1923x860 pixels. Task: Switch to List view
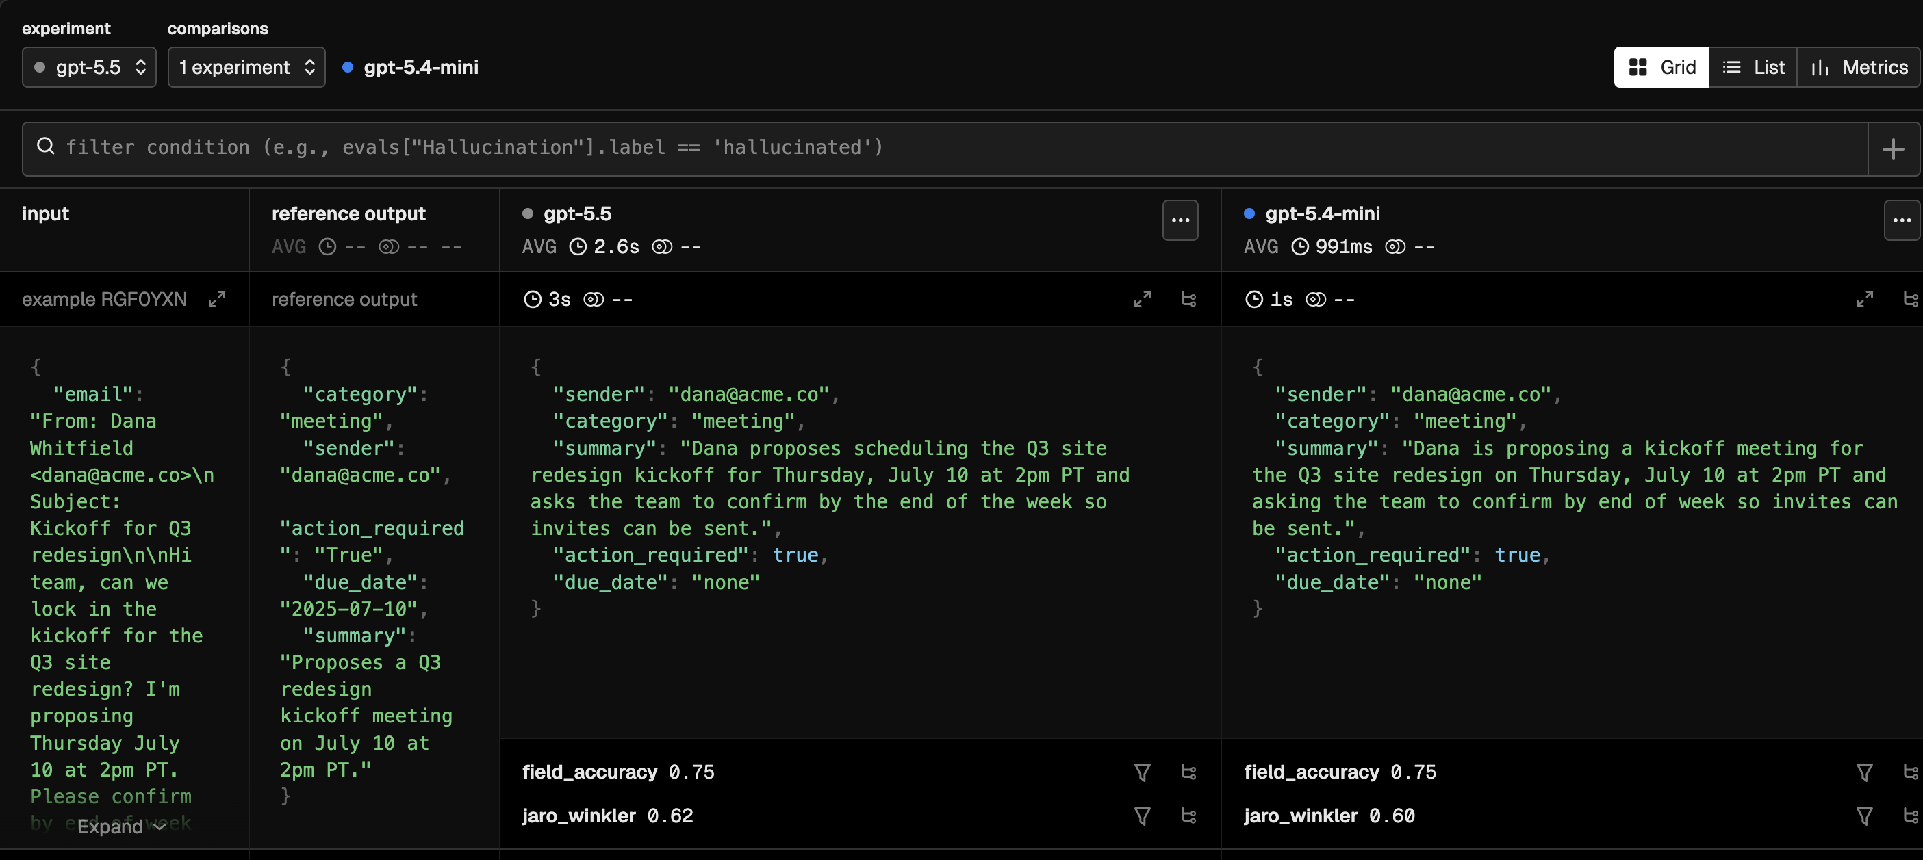click(x=1753, y=67)
